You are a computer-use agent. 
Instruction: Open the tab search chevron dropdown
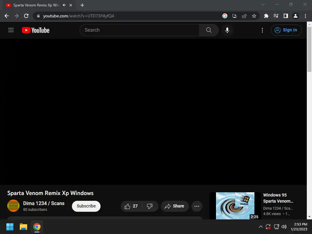click(x=263, y=4)
